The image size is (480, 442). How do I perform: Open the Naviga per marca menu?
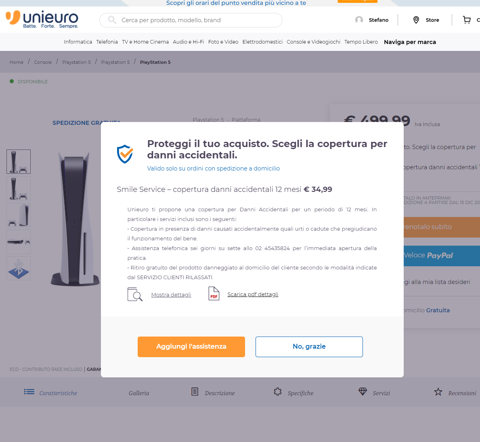point(410,42)
